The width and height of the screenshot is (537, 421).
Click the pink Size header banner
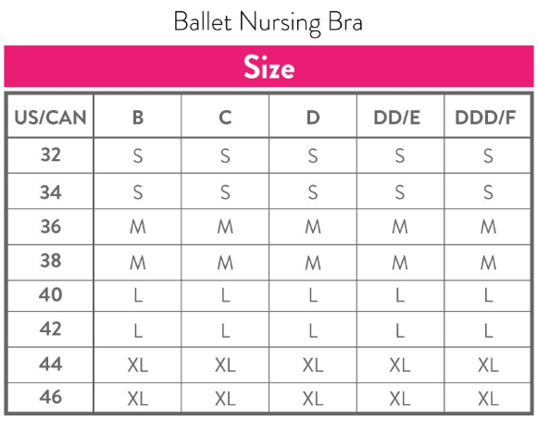pos(268,66)
